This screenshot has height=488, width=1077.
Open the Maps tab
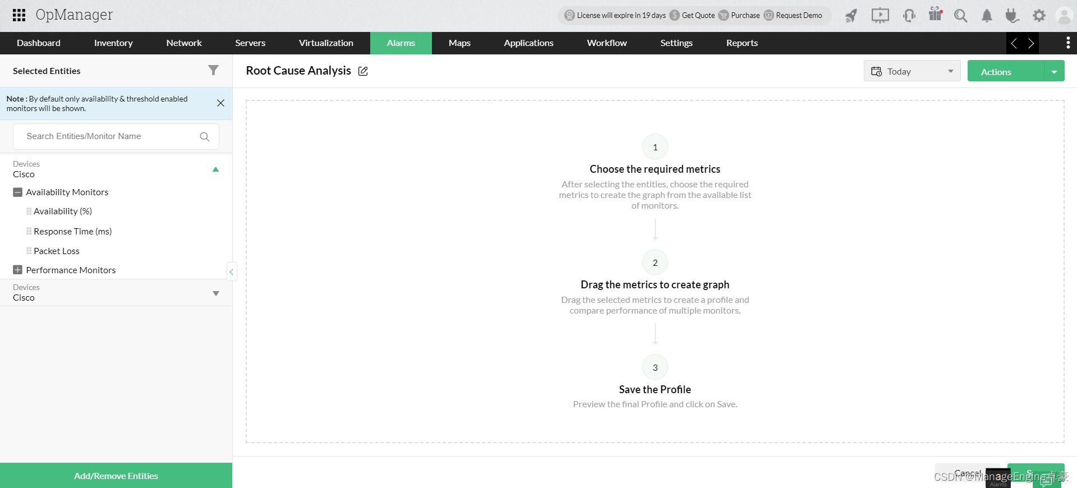pyautogui.click(x=459, y=43)
